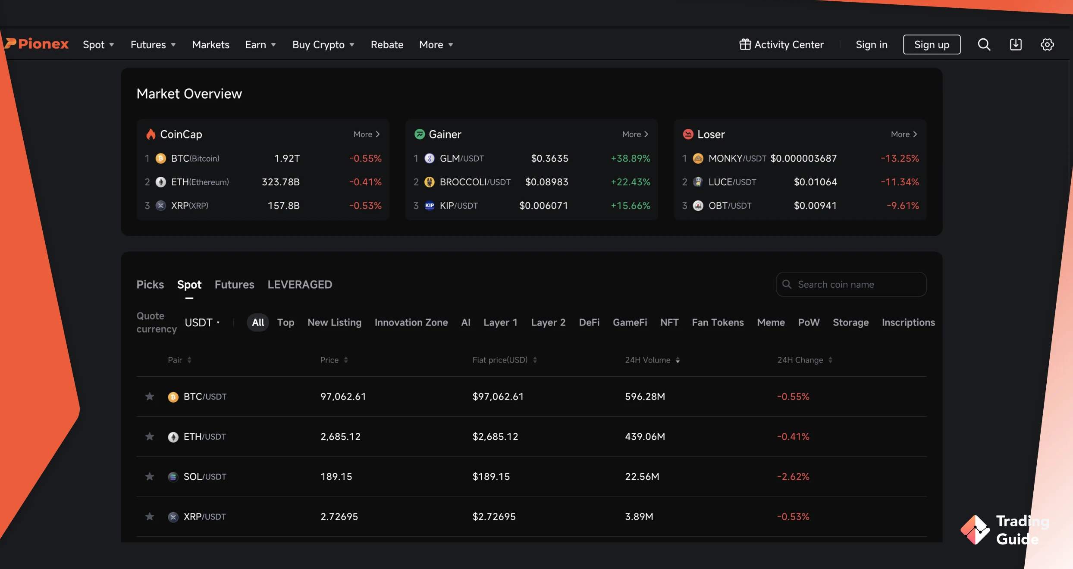Expand the Spot dropdown in navigation
This screenshot has width=1073, height=569.
click(x=98, y=44)
